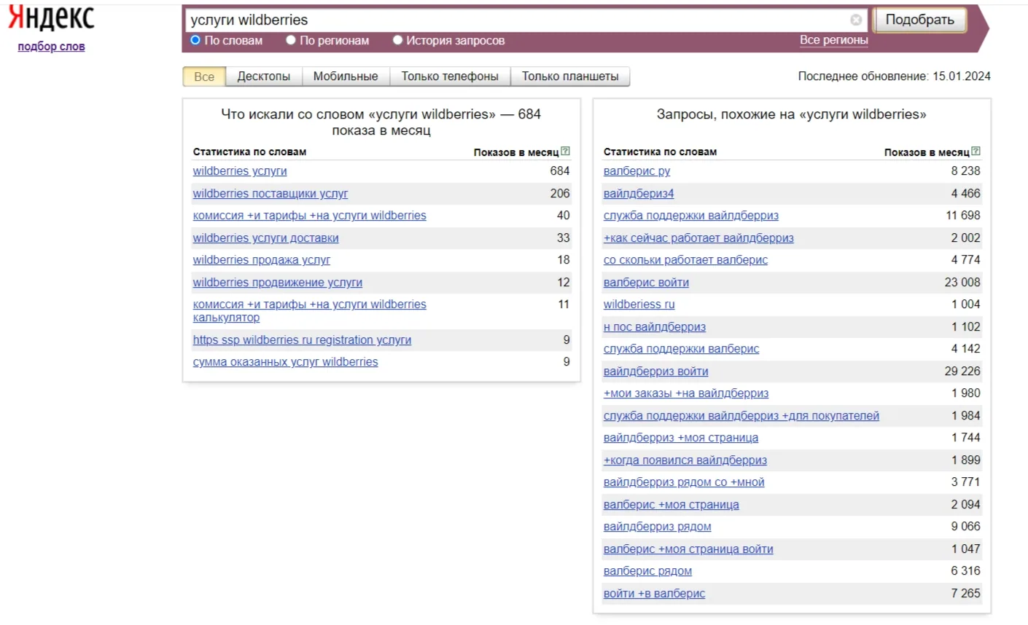Open 'вайлдберриз +моя страница' link
1028x625 pixels.
[681, 438]
